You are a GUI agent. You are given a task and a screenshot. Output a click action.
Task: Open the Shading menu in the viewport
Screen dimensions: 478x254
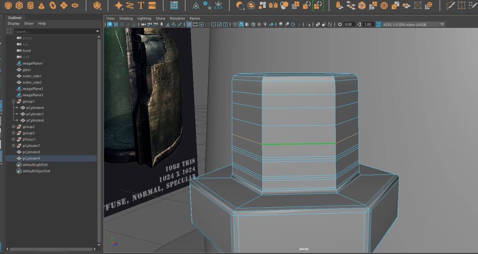pyautogui.click(x=126, y=18)
